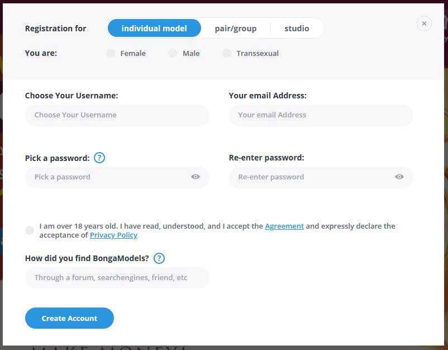
Task: Open the Privacy Policy link
Action: [x=113, y=235]
